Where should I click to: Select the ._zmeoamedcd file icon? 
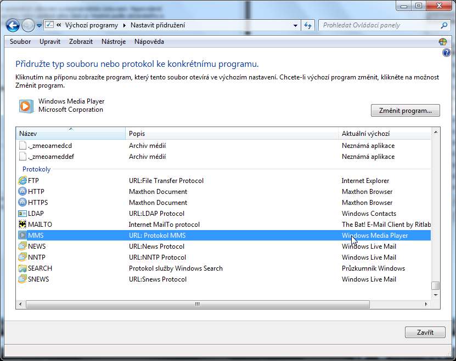click(x=22, y=146)
